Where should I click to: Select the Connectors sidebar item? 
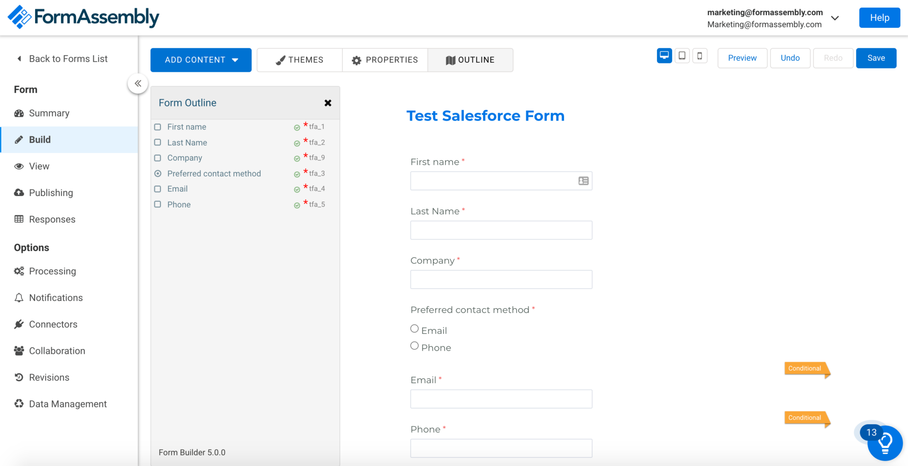pyautogui.click(x=53, y=324)
